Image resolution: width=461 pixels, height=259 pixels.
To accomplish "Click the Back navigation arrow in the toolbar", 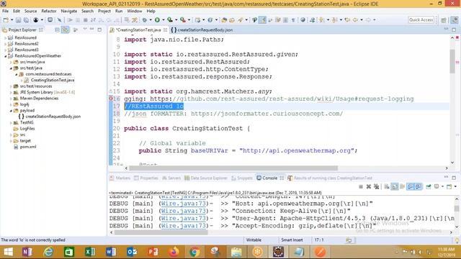I will [355, 20].
